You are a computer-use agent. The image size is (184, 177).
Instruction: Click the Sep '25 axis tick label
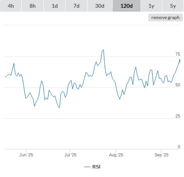click(161, 155)
